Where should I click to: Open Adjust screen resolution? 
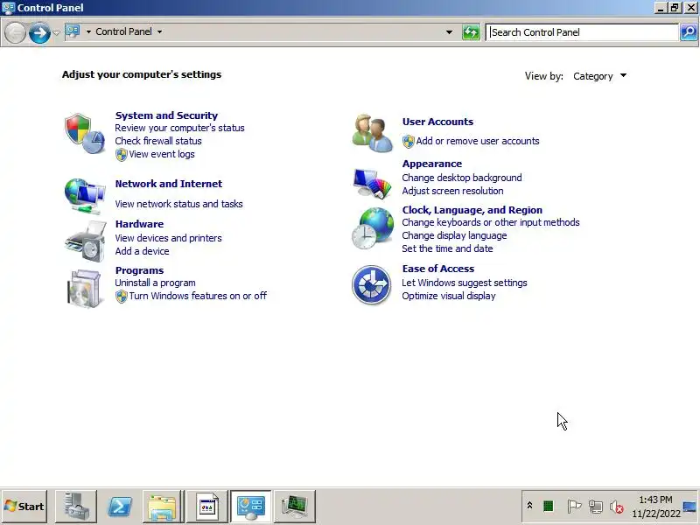click(452, 191)
